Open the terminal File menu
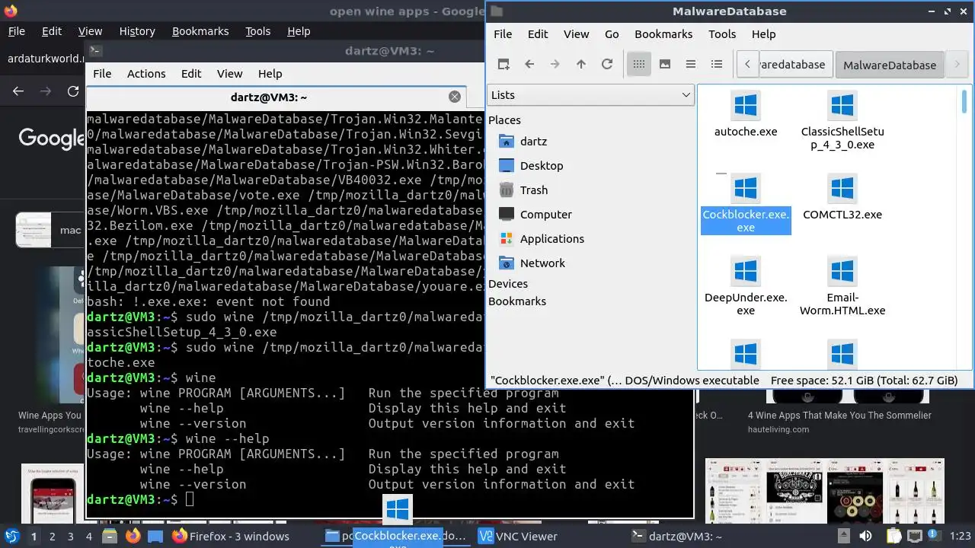This screenshot has height=548, width=975. click(x=102, y=74)
